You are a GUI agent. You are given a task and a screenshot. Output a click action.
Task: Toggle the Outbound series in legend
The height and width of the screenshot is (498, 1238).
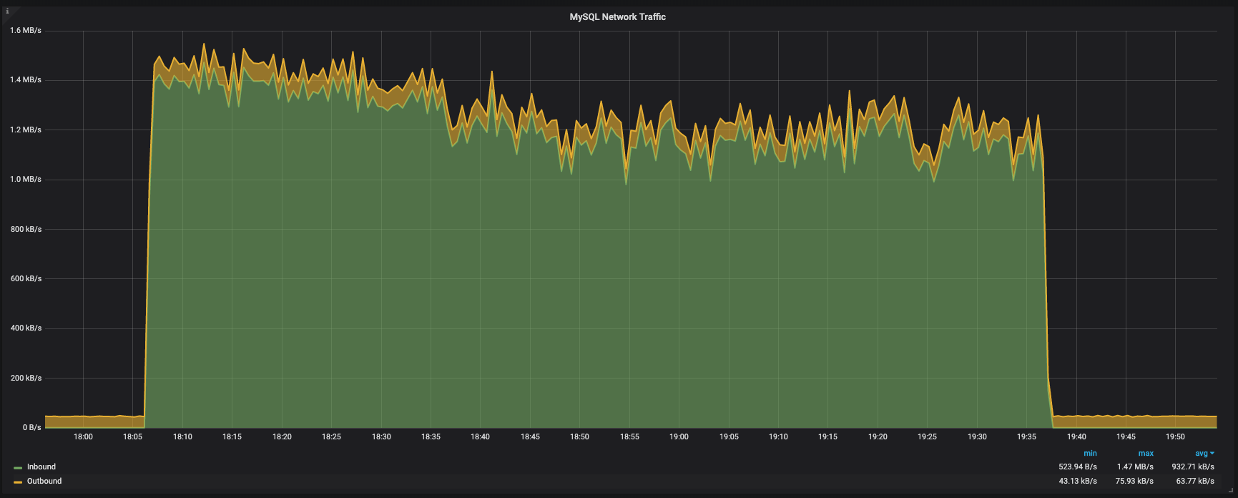[x=44, y=482]
